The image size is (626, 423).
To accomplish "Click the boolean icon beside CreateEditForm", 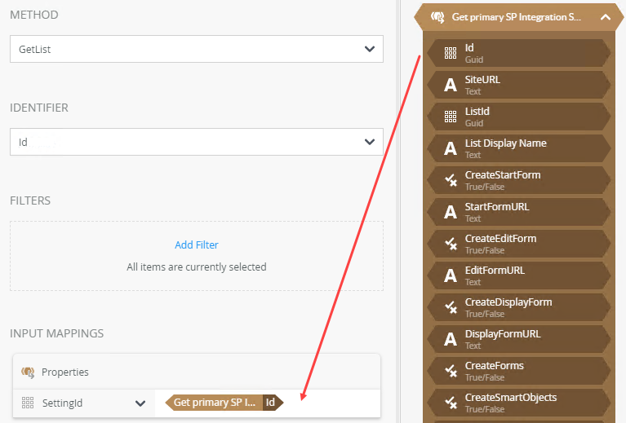I will click(451, 244).
